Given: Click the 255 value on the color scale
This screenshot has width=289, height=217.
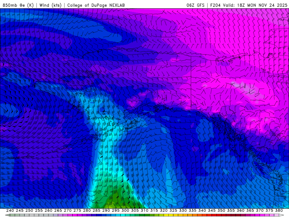Looking at the screenshot, I should pyautogui.click(x=39, y=210).
